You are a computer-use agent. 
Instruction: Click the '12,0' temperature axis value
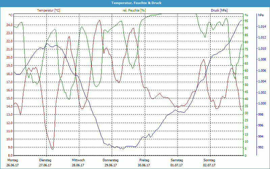[x=9, y=123]
